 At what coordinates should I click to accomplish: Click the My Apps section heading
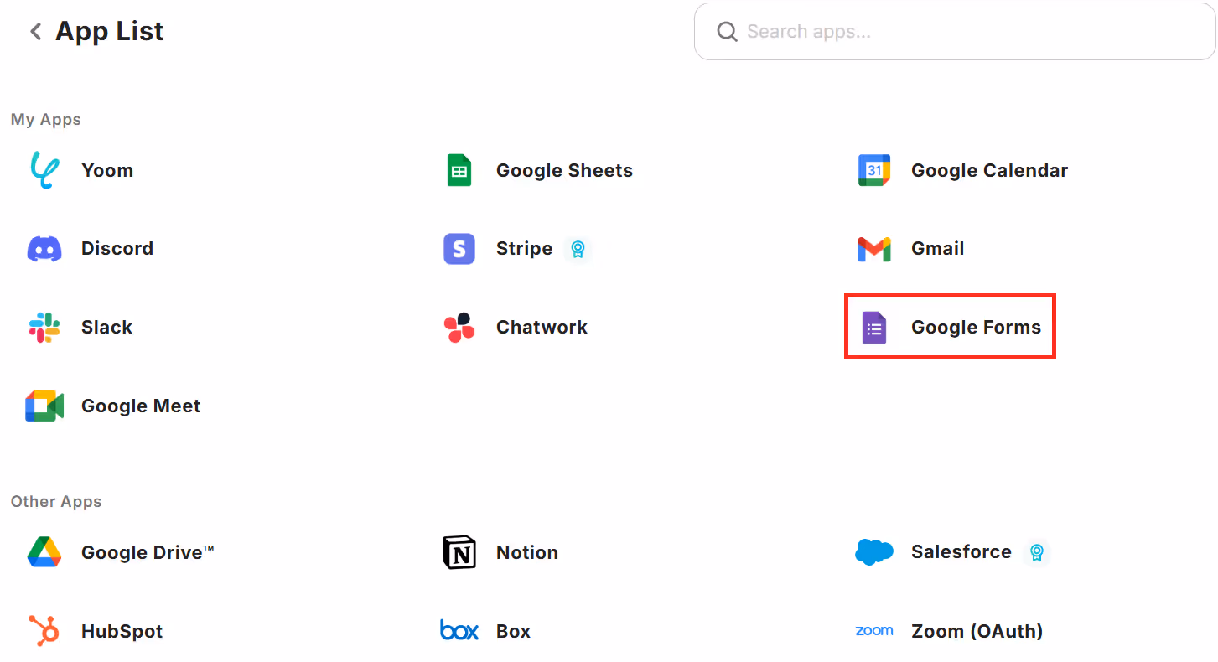[x=46, y=119]
